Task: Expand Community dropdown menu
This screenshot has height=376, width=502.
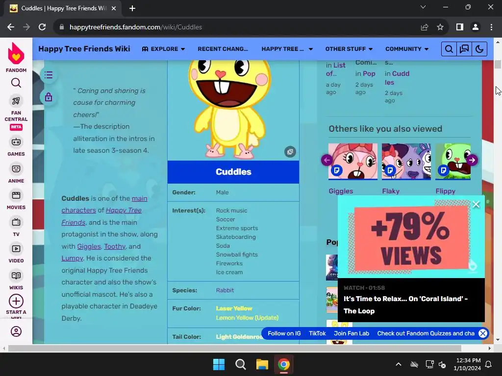Action: pos(407,49)
